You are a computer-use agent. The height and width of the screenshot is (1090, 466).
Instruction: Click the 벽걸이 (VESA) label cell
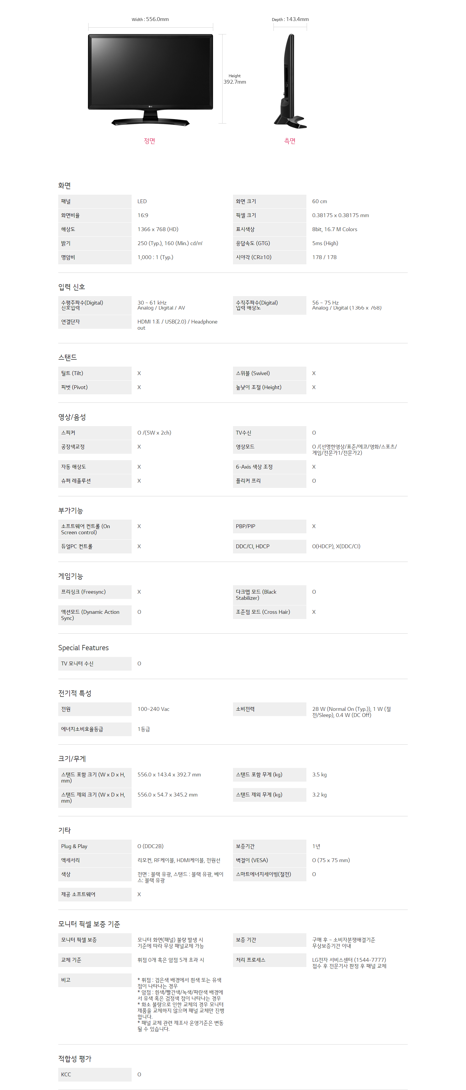pos(252,860)
